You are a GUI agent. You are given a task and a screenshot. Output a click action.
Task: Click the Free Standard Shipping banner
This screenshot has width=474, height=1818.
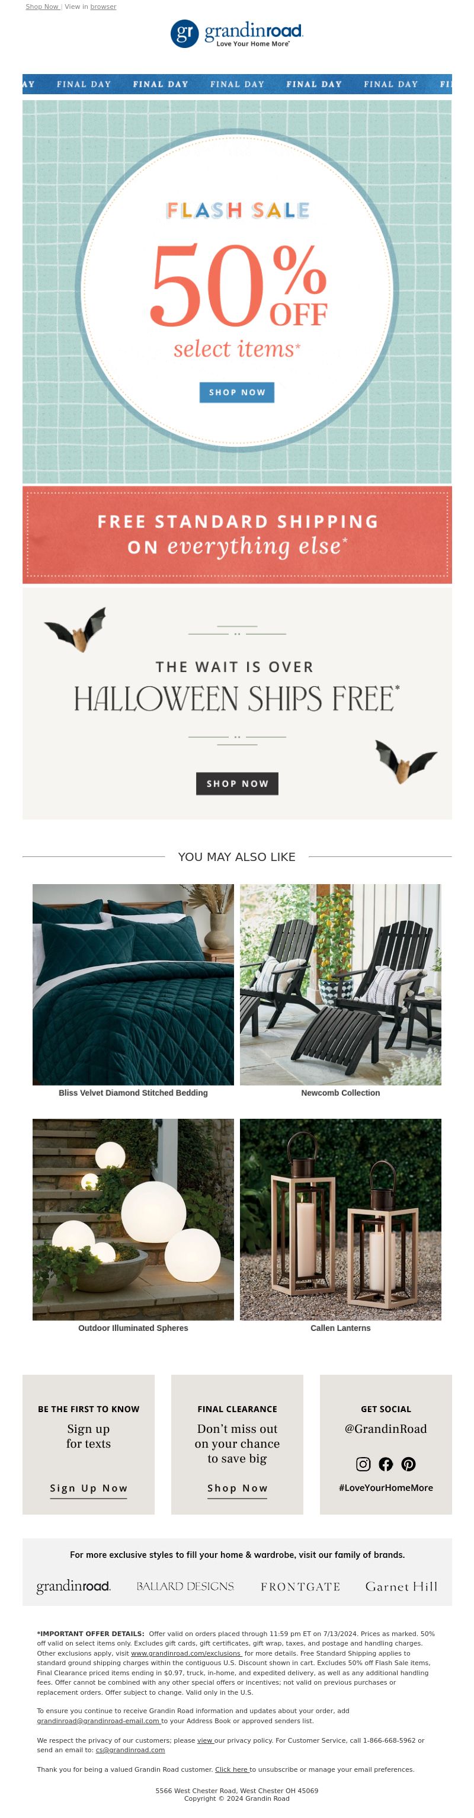point(237,535)
